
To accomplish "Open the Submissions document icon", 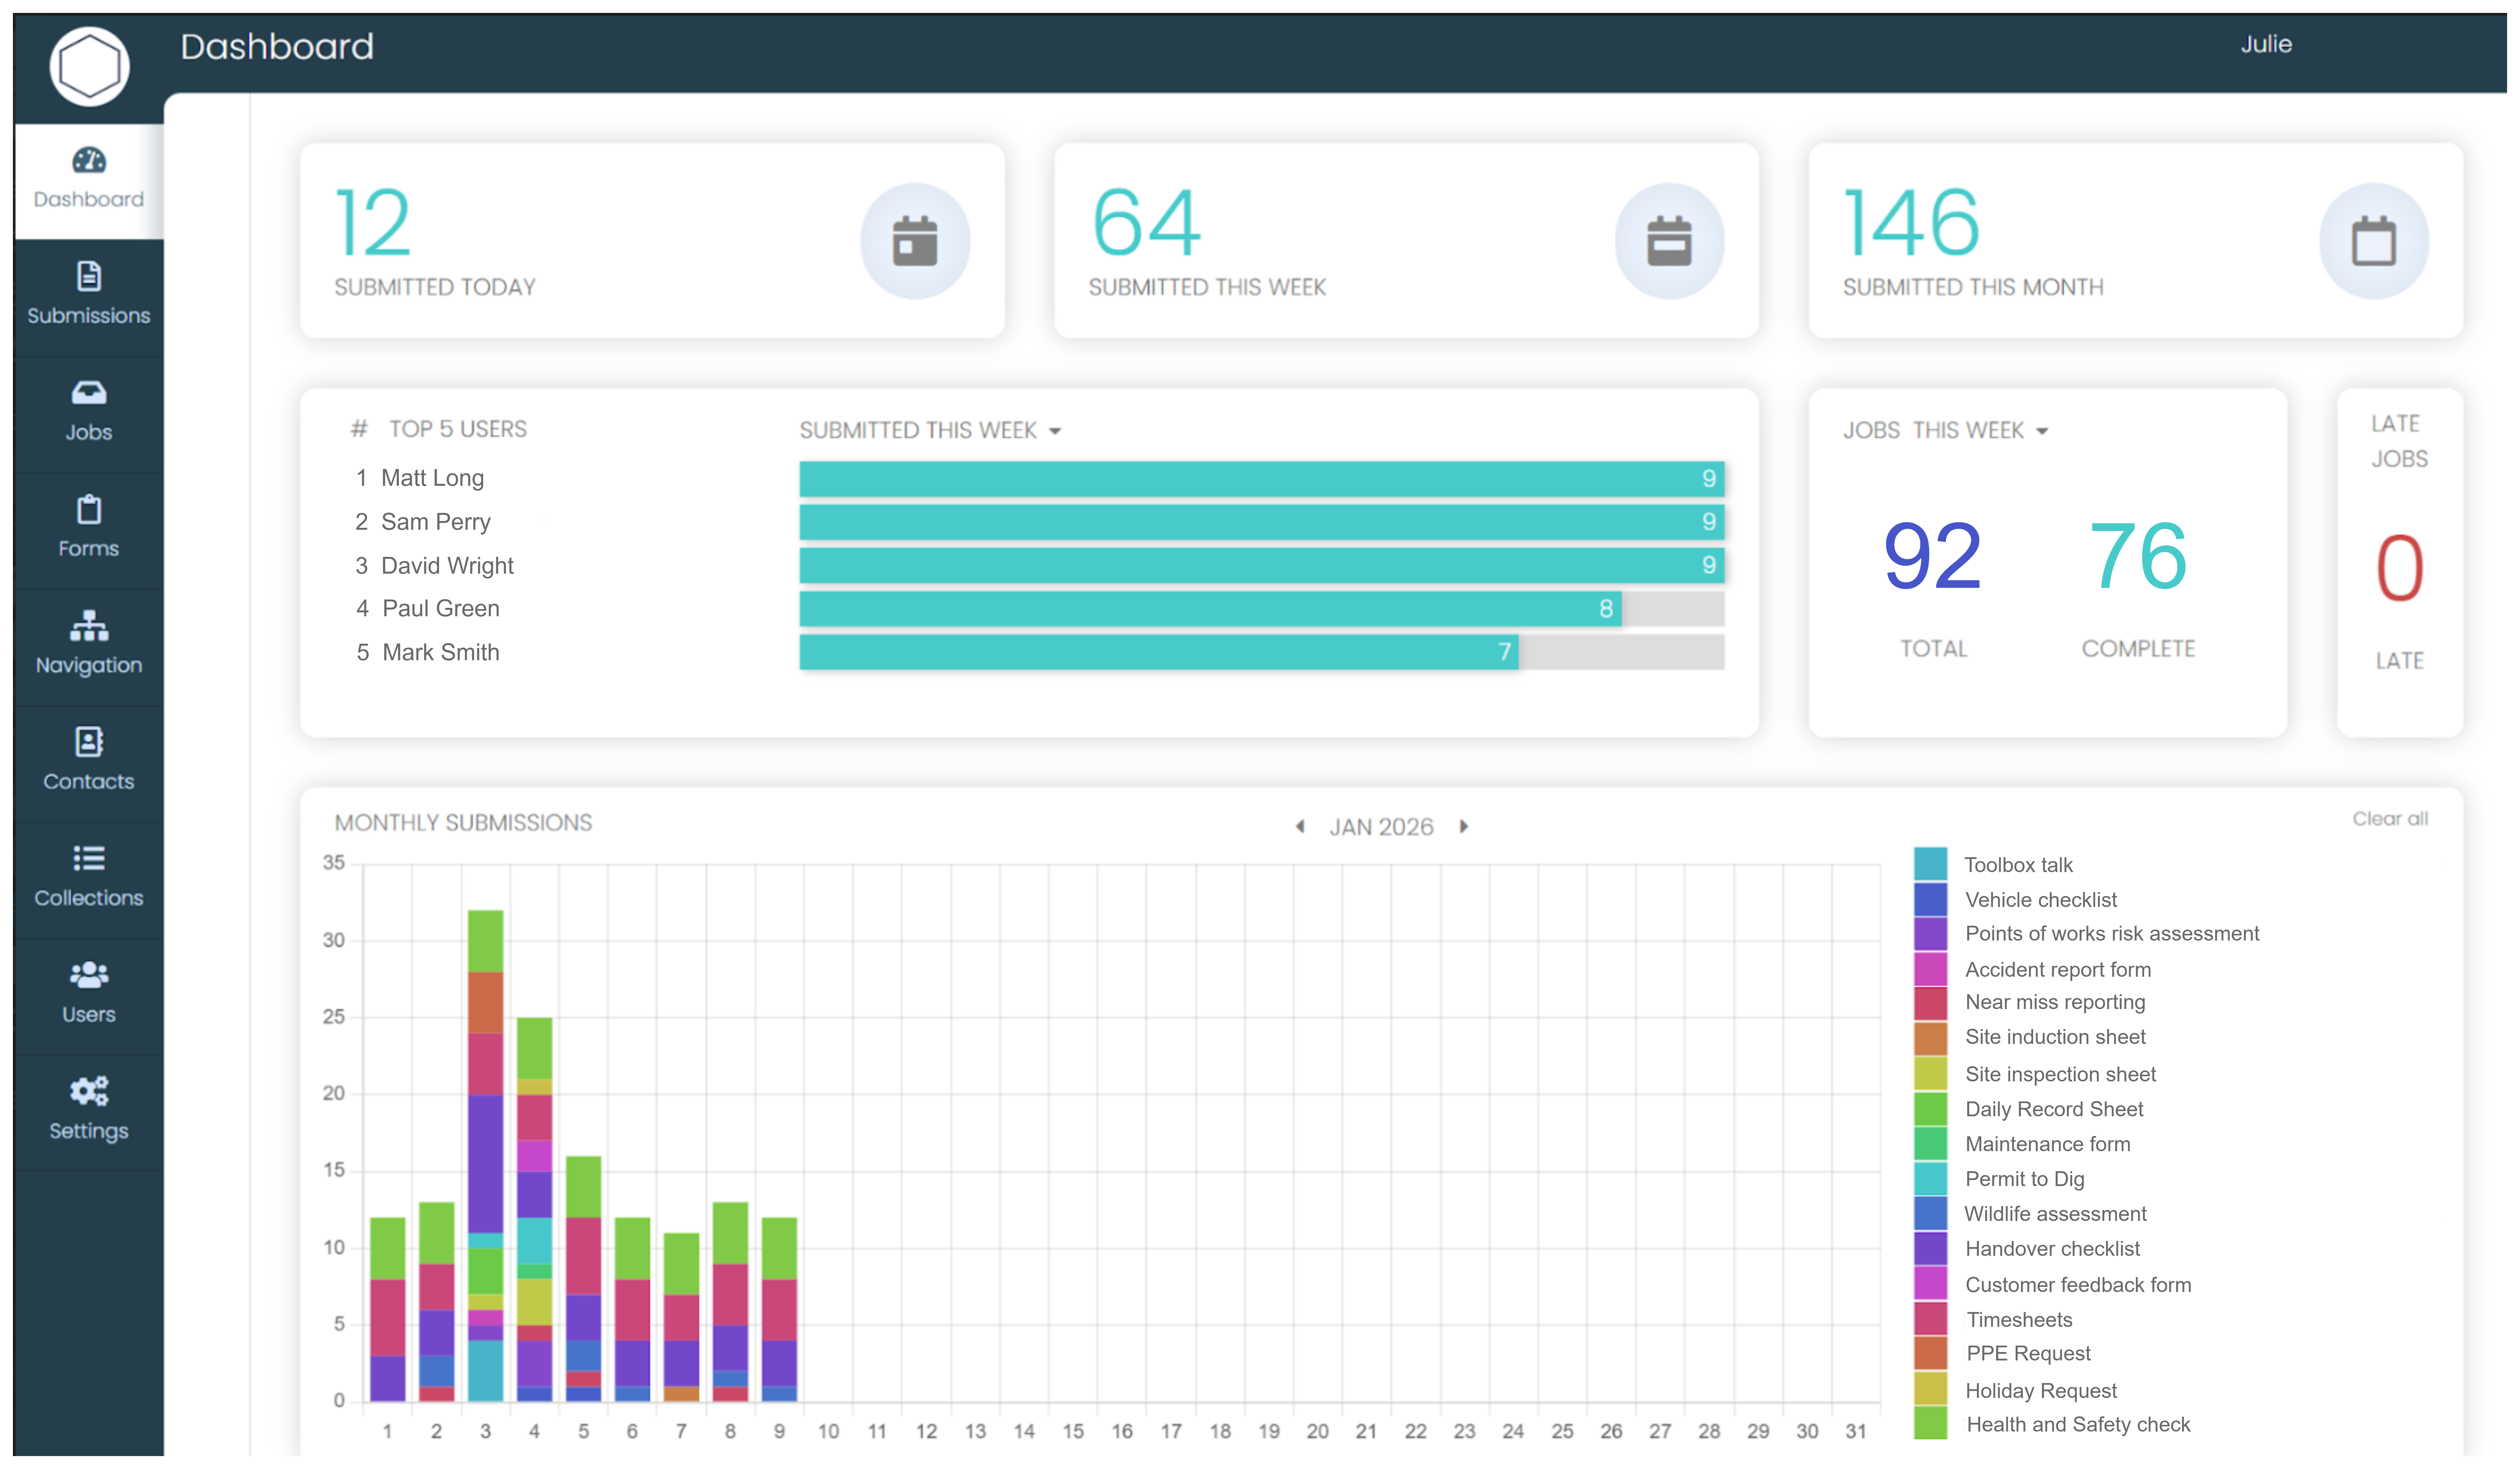I will [89, 276].
